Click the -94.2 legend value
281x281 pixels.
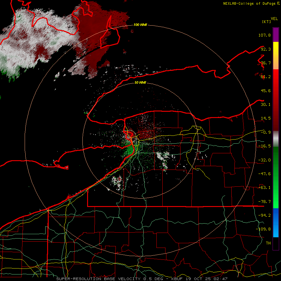point(264,215)
